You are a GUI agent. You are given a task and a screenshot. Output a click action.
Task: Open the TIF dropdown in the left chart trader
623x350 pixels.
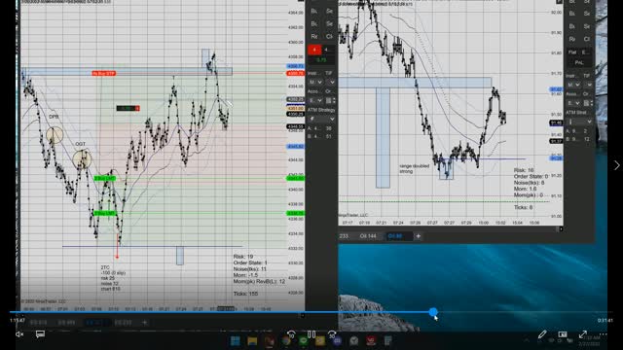331,82
